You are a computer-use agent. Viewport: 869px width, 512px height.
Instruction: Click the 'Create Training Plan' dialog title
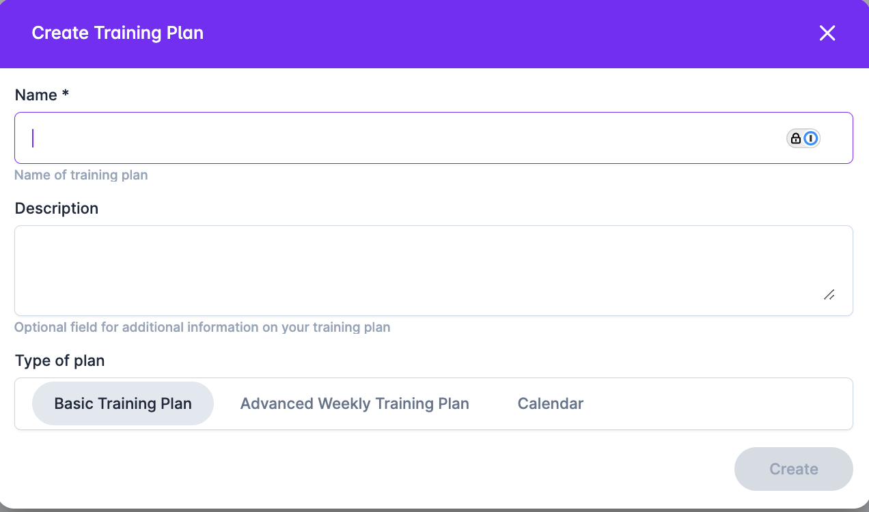point(118,33)
